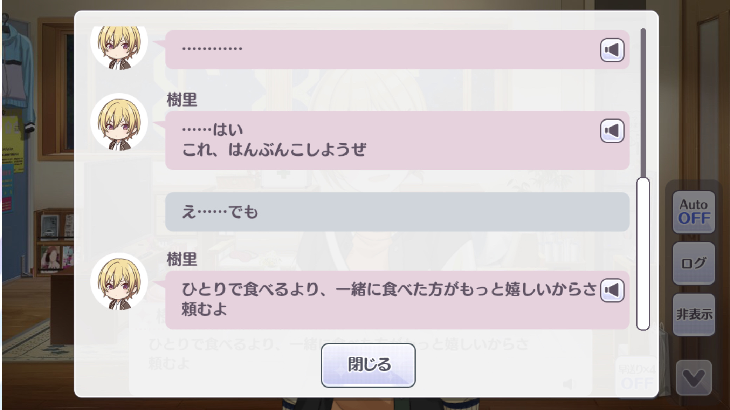This screenshot has height=410, width=730.
Task: Open the ログ button
Action: tap(694, 263)
